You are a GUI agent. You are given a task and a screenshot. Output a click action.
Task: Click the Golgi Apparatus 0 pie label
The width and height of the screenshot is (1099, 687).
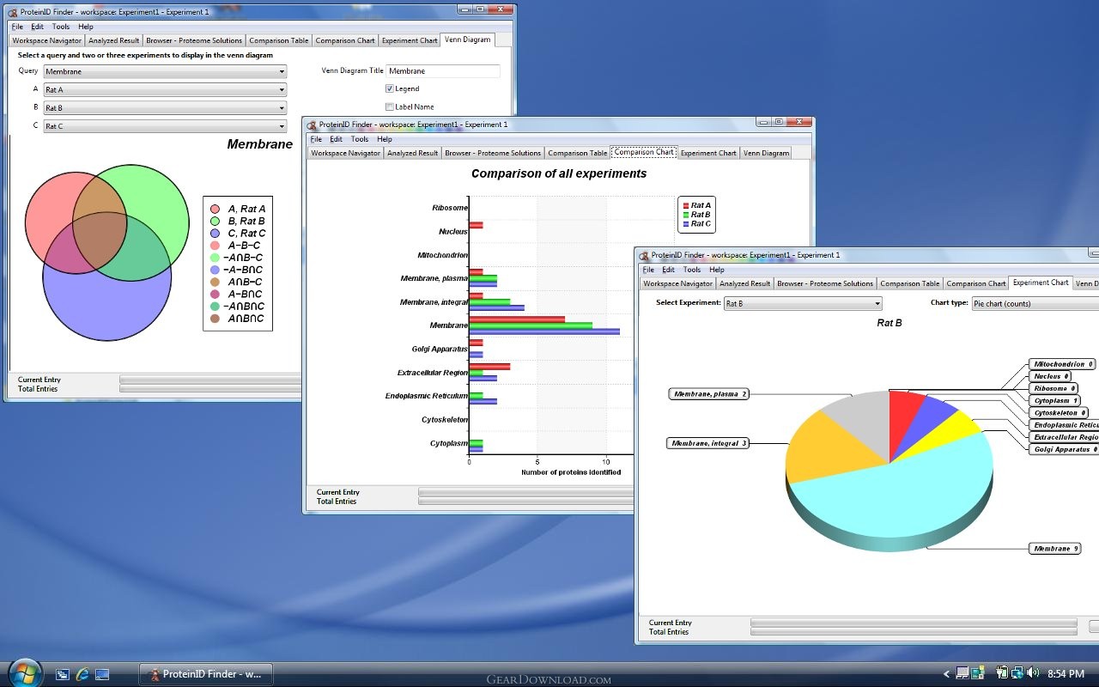pyautogui.click(x=1064, y=449)
